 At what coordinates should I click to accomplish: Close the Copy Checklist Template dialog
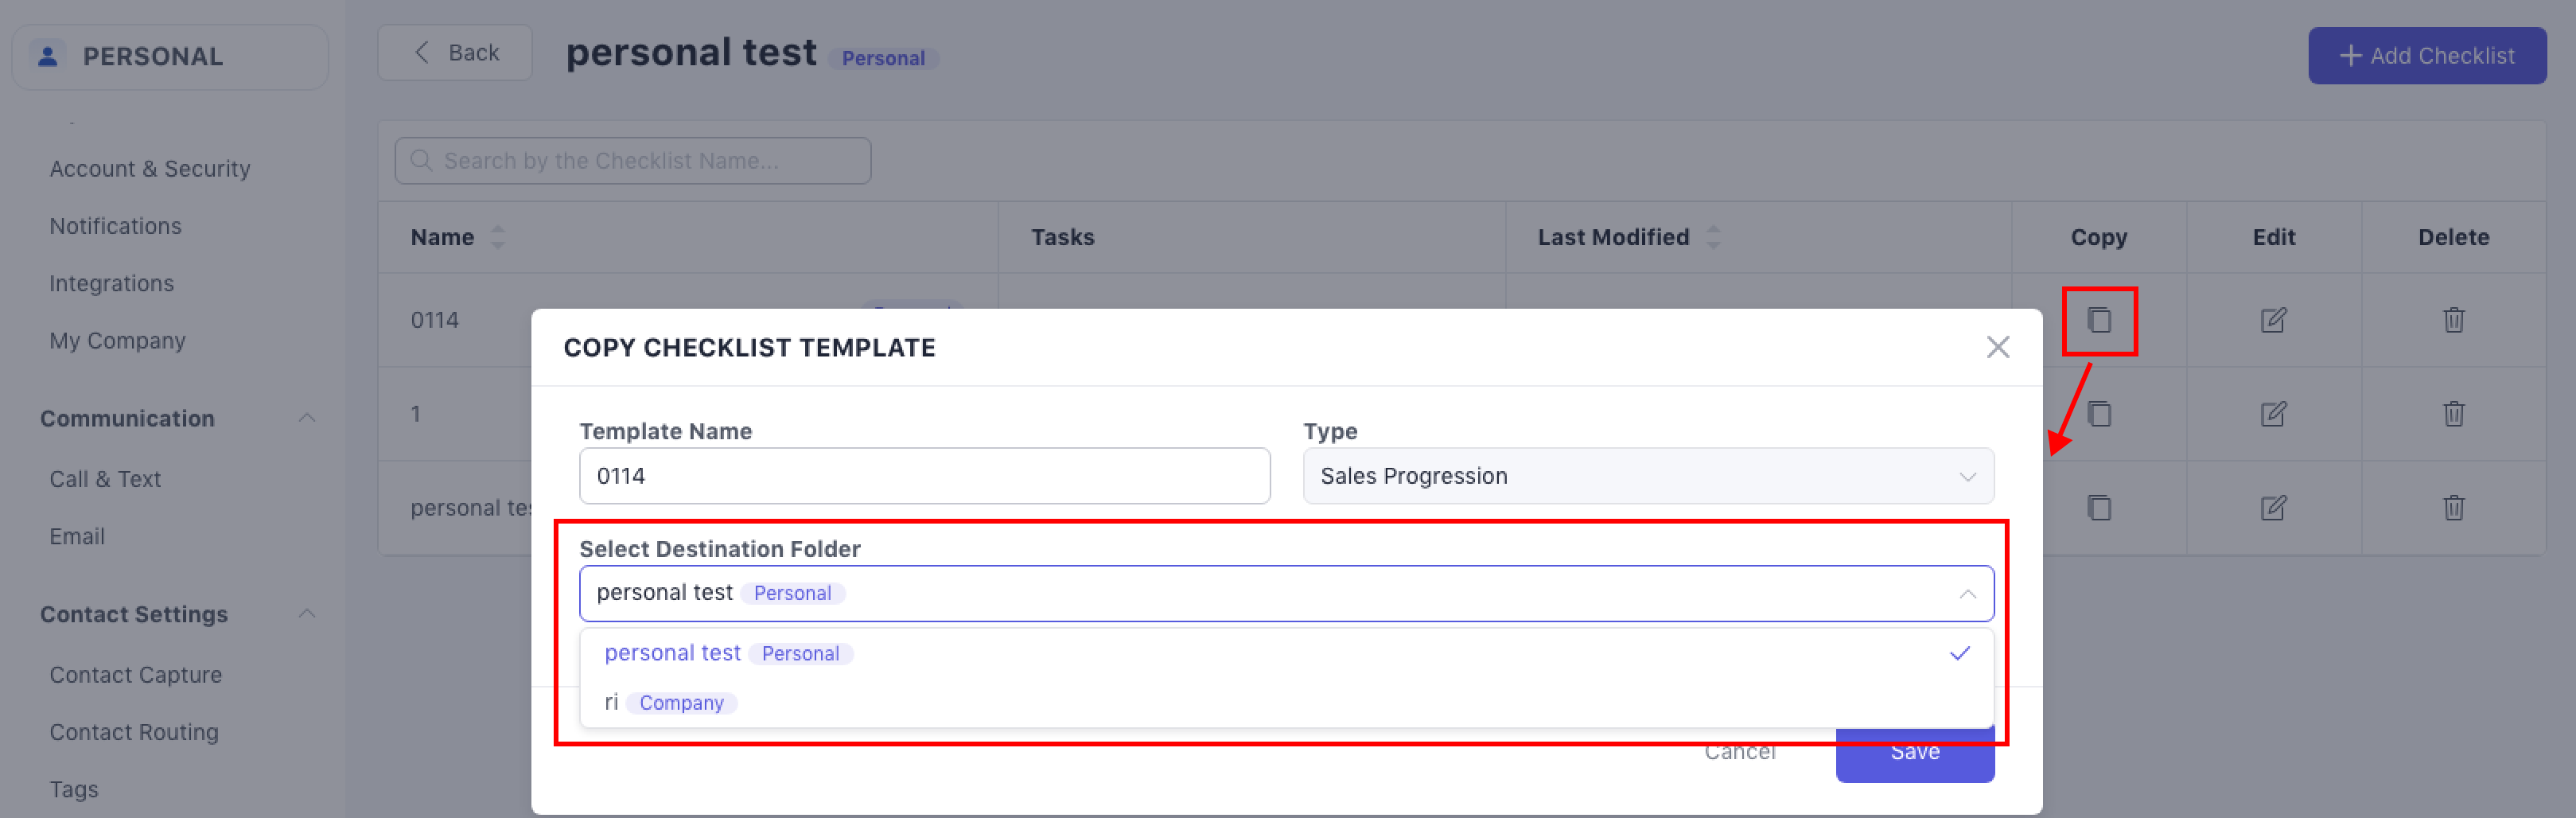pos(1997,347)
